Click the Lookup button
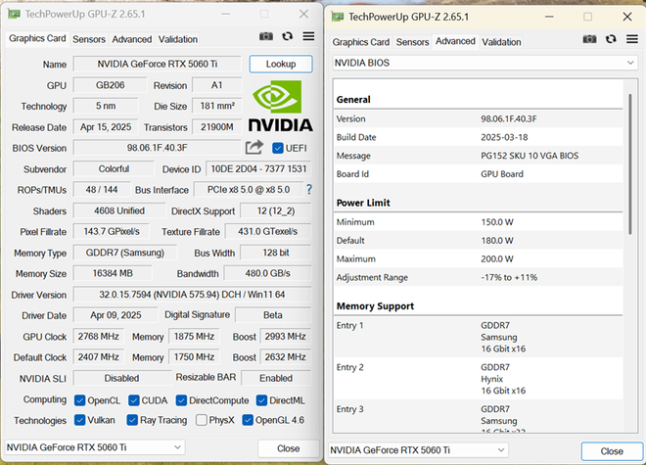The width and height of the screenshot is (646, 465). [x=280, y=64]
